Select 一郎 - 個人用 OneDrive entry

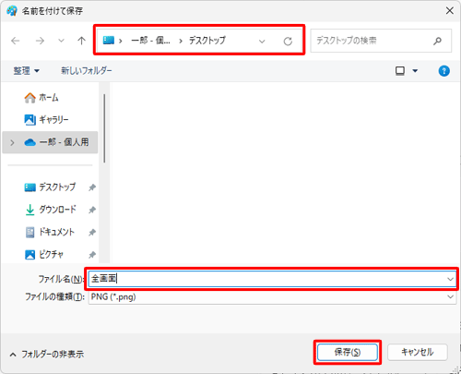[x=50, y=142]
